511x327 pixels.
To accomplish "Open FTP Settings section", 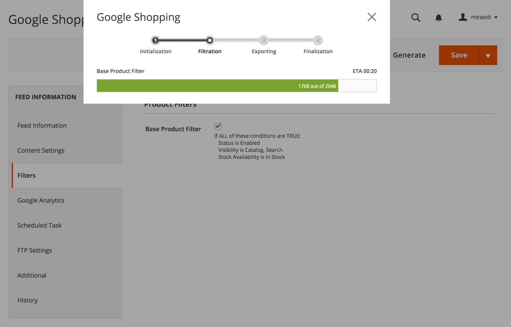I will pyautogui.click(x=35, y=250).
